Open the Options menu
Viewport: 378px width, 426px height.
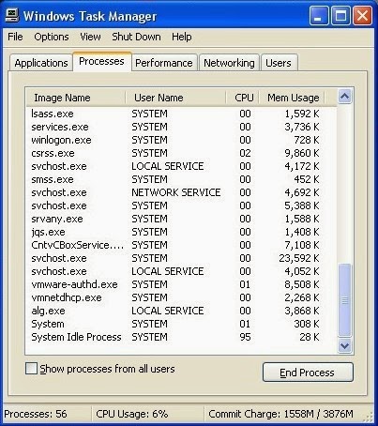click(x=52, y=37)
